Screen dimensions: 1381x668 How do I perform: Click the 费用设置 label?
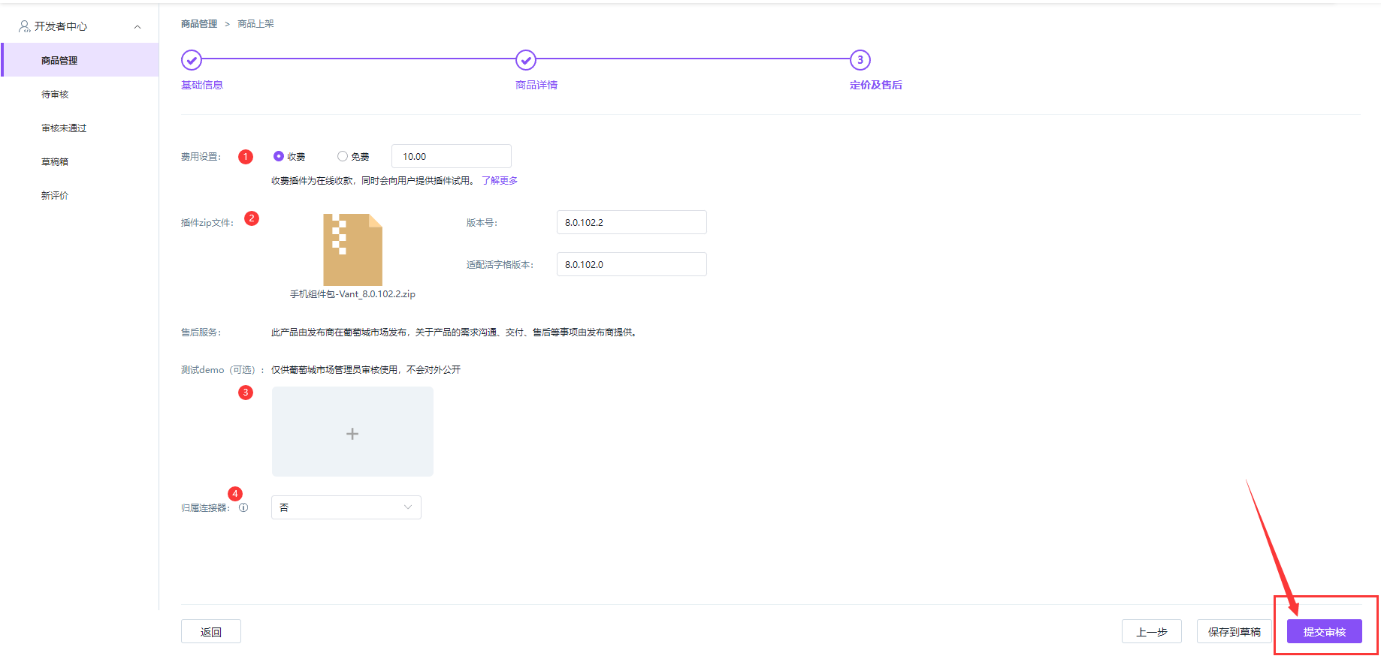point(201,157)
